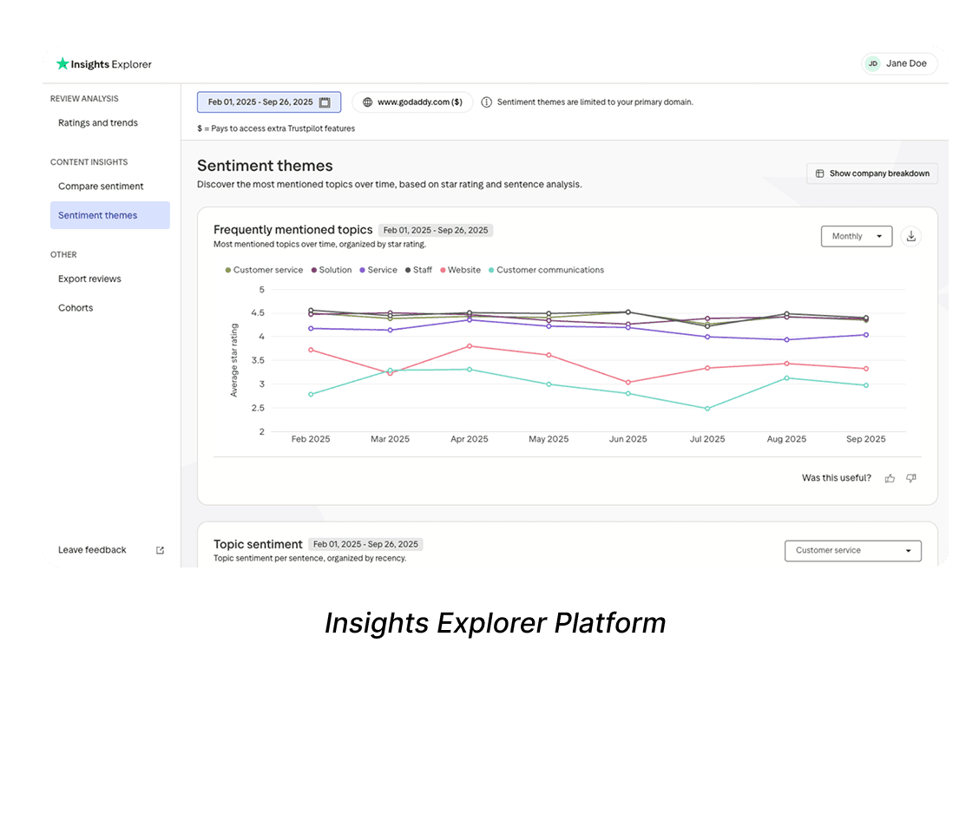979x840 pixels.
Task: Click Show company breakdown button
Action: pyautogui.click(x=872, y=174)
